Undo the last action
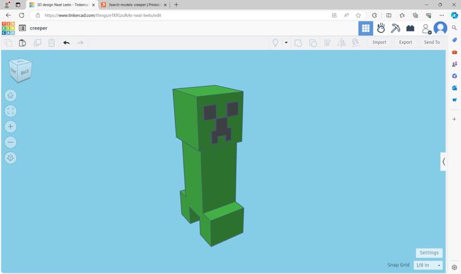461x274 pixels. pos(66,43)
